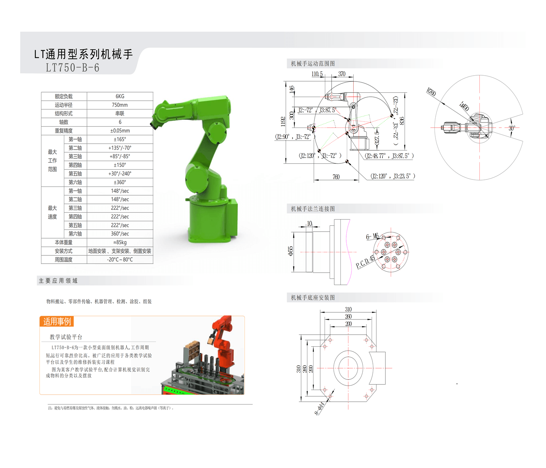This screenshot has width=546, height=468.
Task: Click the "750mm" radius value
Action: (120, 105)
